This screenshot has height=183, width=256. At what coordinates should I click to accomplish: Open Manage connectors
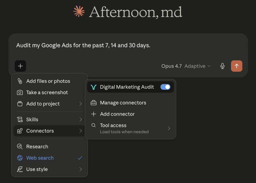click(130, 103)
